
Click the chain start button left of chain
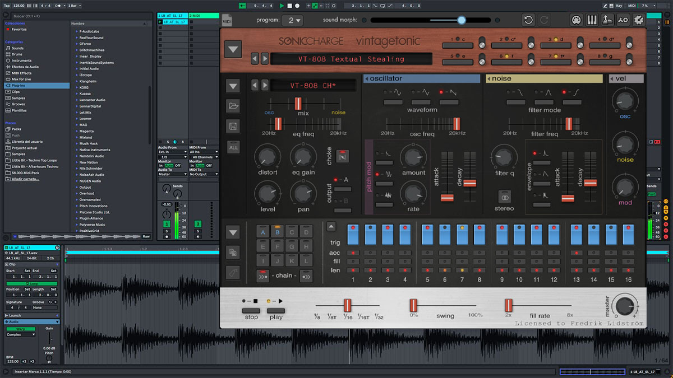(262, 275)
